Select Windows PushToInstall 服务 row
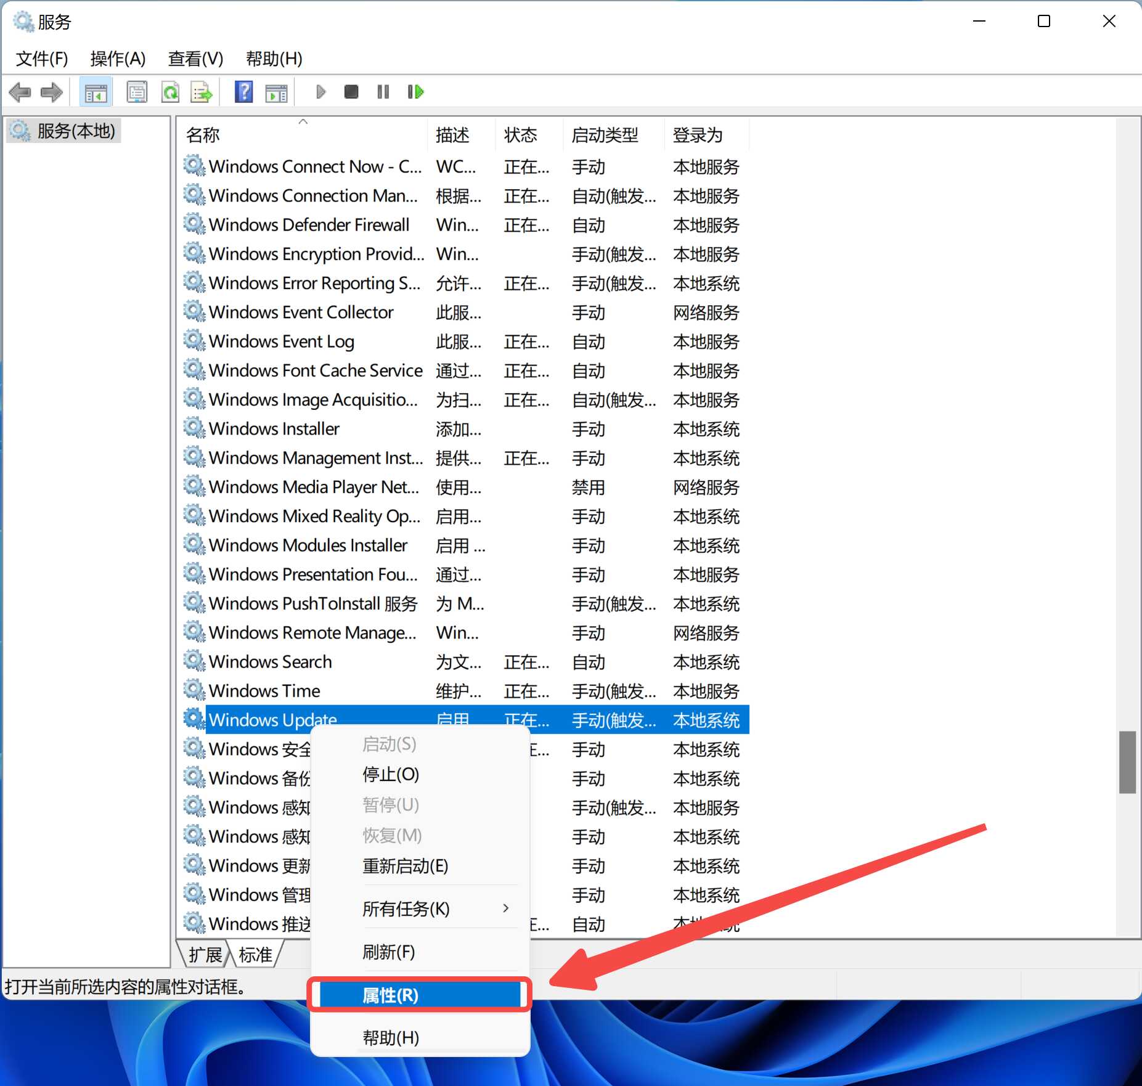Image resolution: width=1142 pixels, height=1086 pixels. (x=465, y=603)
